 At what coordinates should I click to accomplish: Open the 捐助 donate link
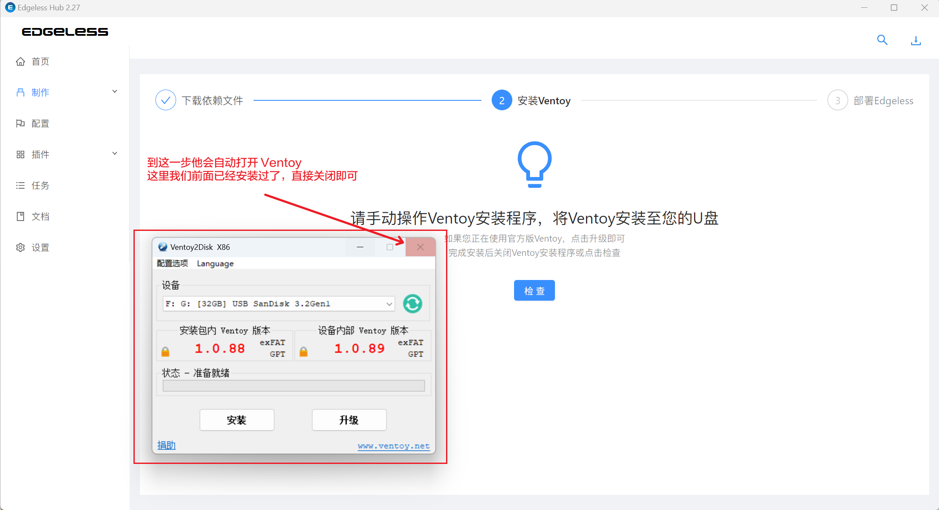[166, 445]
